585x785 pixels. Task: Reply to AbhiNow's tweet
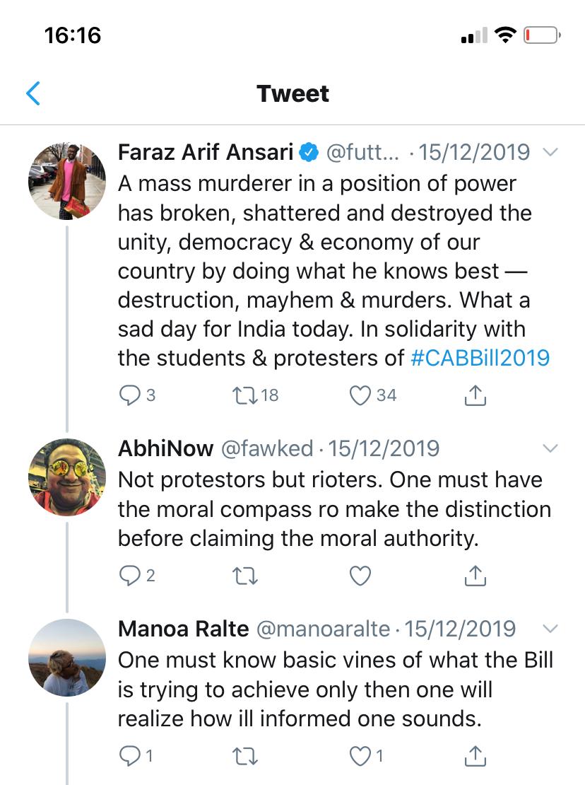(x=129, y=576)
